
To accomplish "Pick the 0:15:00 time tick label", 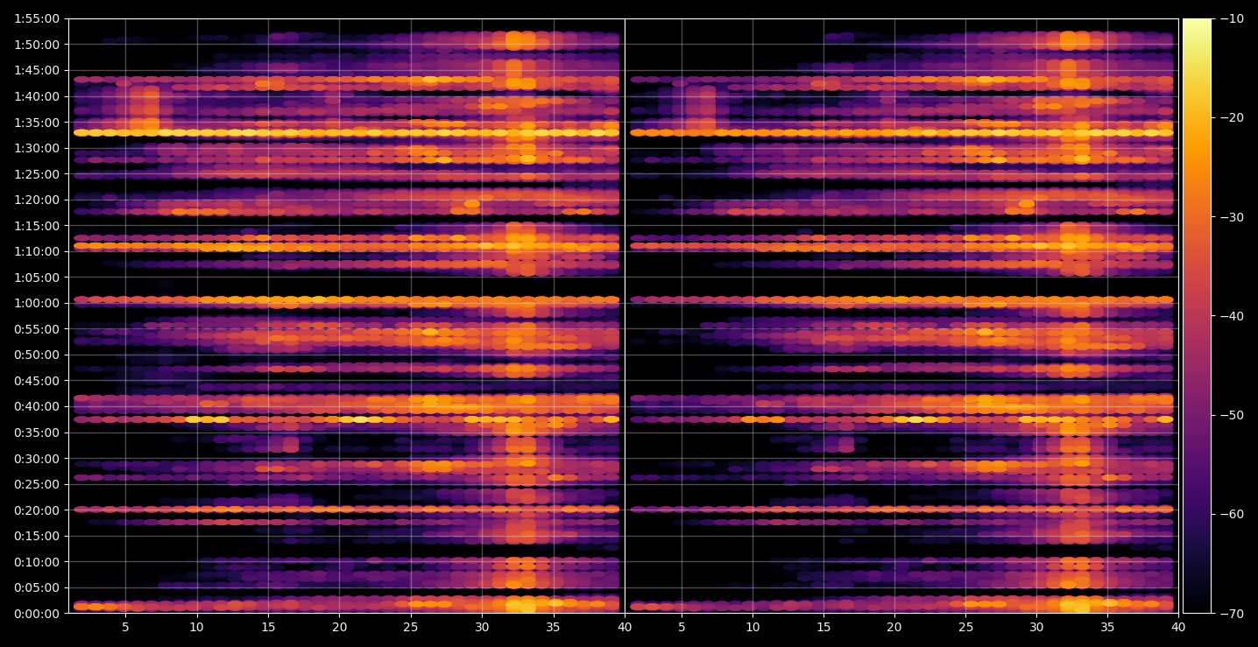I will (x=37, y=536).
